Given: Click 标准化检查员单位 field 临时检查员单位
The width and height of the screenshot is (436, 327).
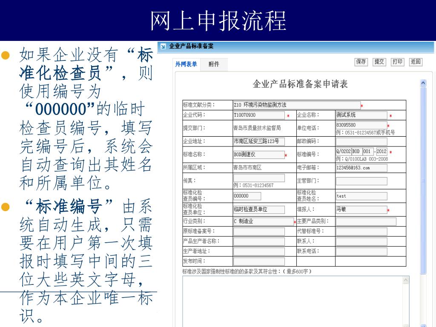Looking at the screenshot, I should (x=259, y=209).
